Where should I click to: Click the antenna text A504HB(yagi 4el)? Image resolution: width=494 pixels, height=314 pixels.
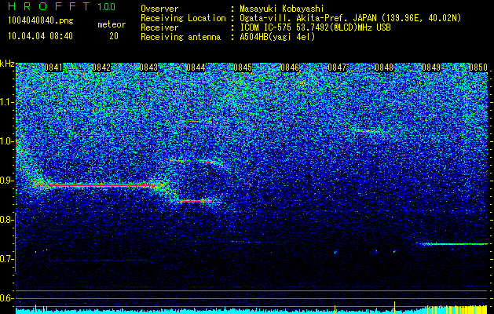277,37
